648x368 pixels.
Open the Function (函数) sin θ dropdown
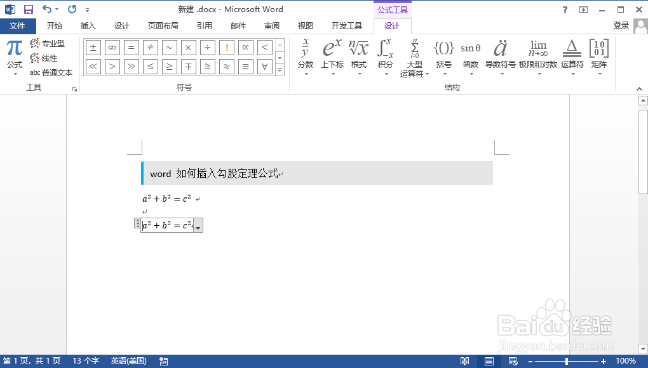coord(471,57)
